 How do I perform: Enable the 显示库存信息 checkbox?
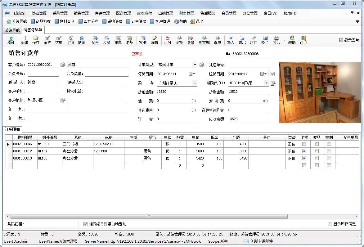click(330, 224)
